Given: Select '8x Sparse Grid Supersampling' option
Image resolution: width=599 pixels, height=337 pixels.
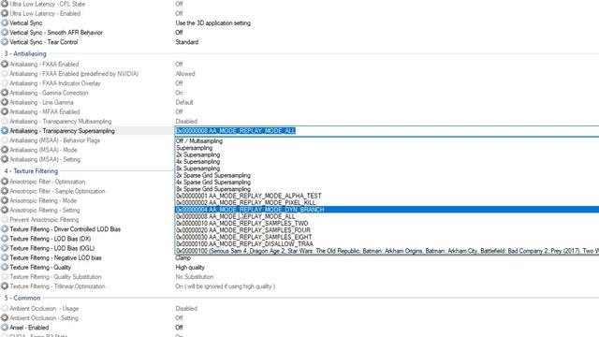Looking at the screenshot, I should pyautogui.click(x=387, y=189).
